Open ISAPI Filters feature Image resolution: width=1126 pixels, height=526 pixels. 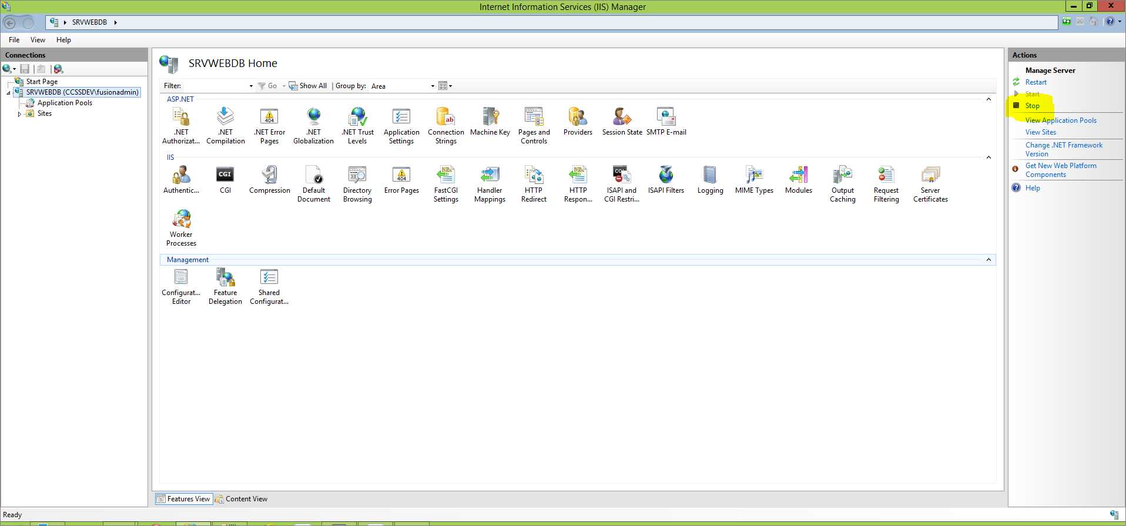(x=666, y=180)
